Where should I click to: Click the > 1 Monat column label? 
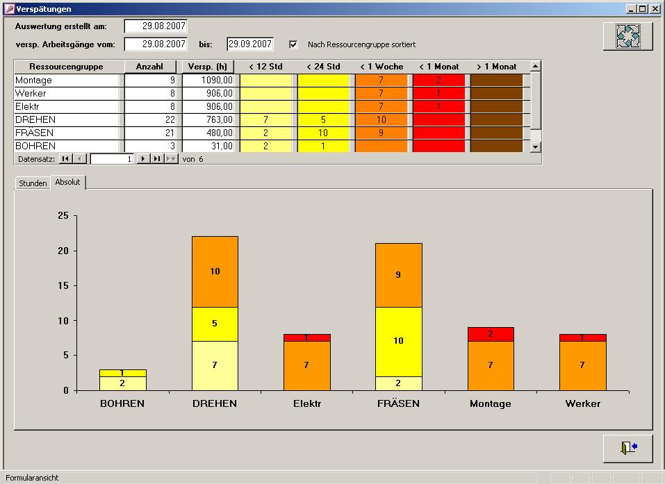[x=496, y=67]
